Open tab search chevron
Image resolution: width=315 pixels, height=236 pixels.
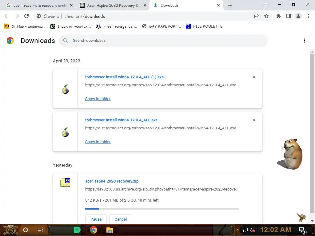(265, 4)
